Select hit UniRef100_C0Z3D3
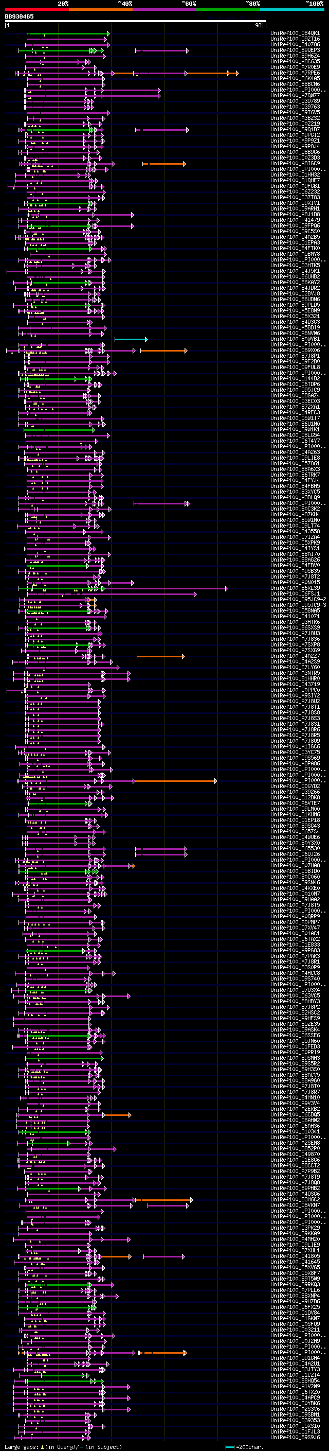The height and width of the screenshot is (1451, 329). coord(295,158)
